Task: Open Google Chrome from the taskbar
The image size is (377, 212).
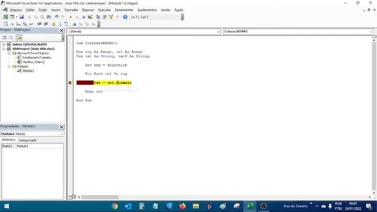Action: [115, 206]
